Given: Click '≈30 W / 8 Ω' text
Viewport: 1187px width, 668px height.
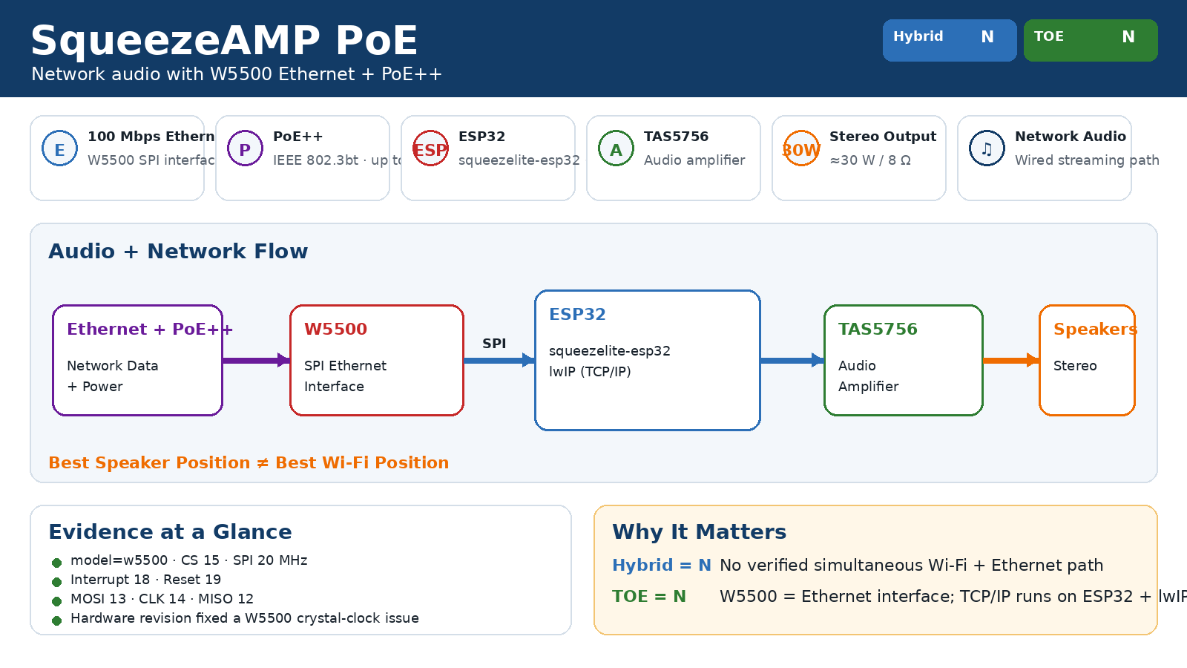Looking at the screenshot, I should (x=869, y=160).
